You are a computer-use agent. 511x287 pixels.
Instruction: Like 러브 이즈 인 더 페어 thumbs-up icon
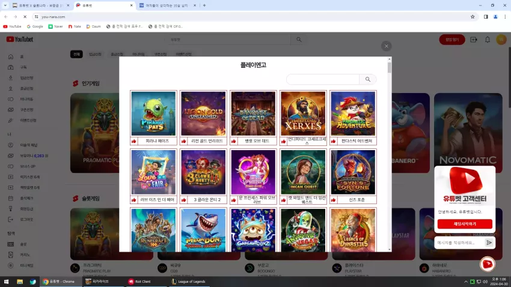click(134, 200)
